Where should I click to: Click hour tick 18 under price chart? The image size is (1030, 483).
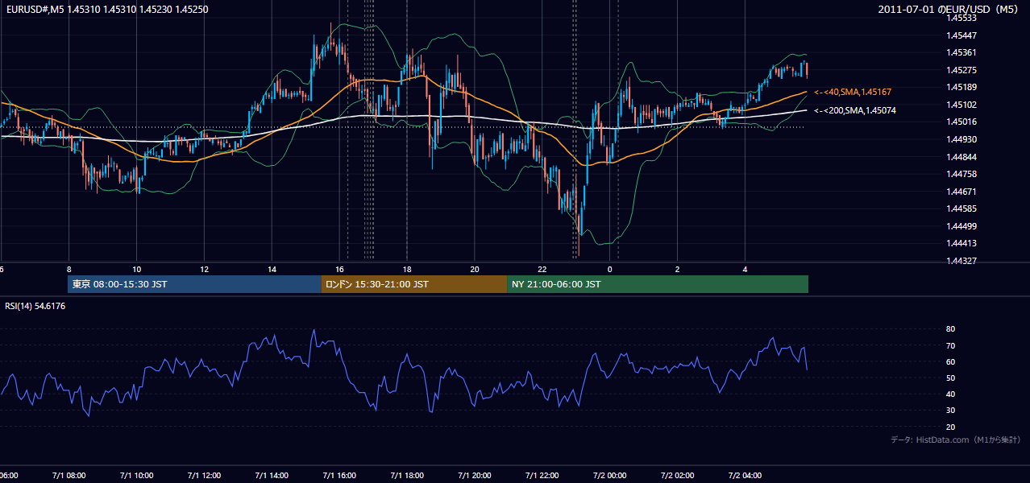(x=407, y=269)
